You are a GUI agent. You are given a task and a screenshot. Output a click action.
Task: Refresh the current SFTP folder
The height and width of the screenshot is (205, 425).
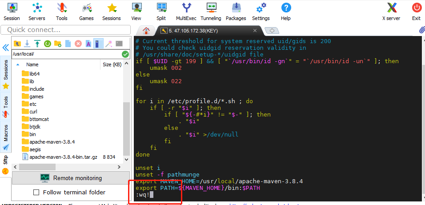tap(48, 44)
